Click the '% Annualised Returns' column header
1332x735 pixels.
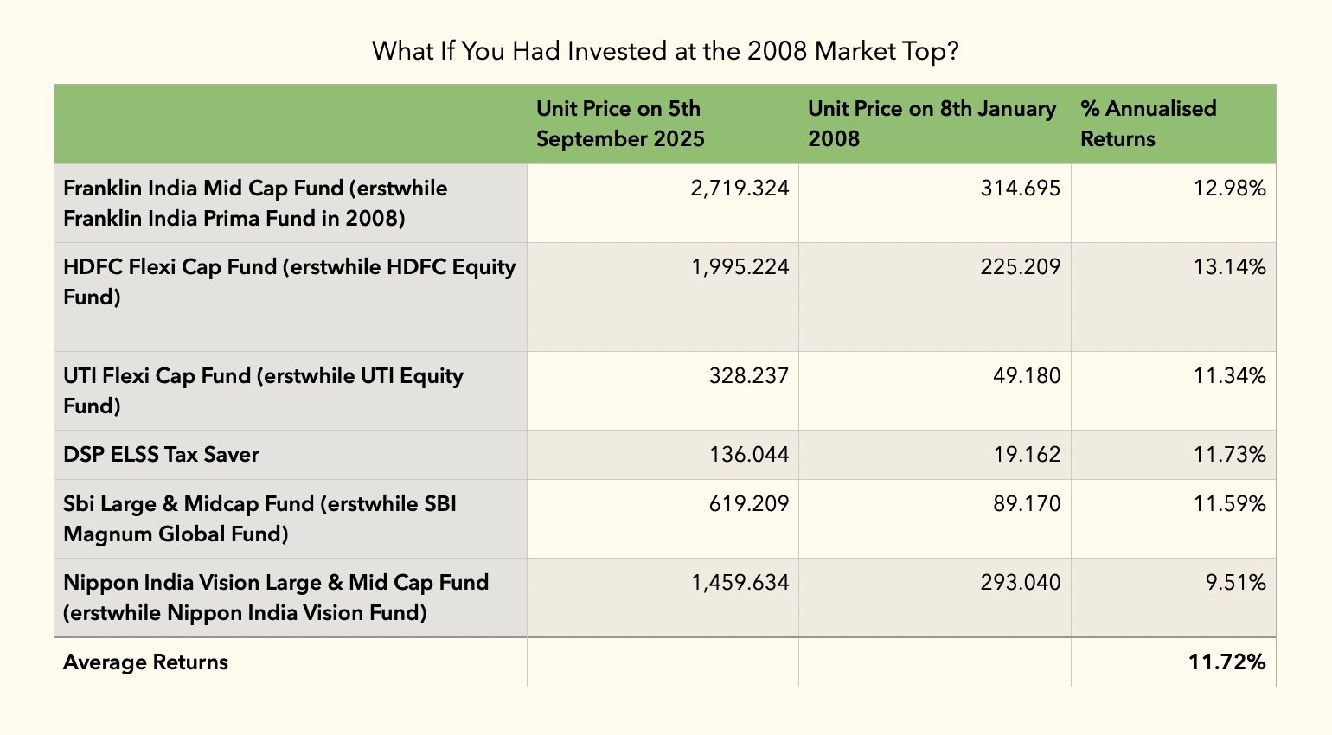click(1148, 124)
